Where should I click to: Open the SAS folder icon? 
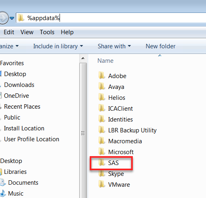click(x=101, y=163)
